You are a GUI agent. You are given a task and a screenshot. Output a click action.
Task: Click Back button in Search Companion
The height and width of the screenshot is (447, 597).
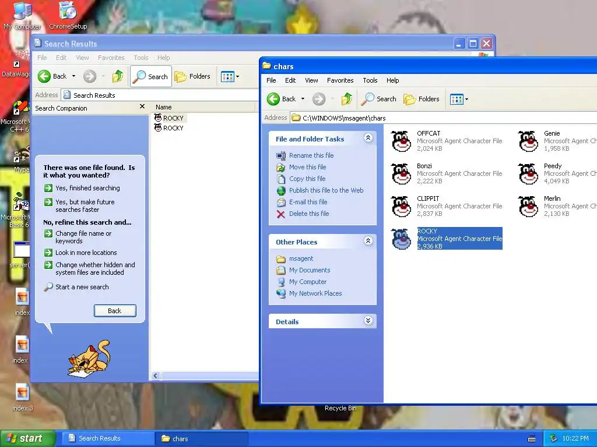(x=115, y=311)
